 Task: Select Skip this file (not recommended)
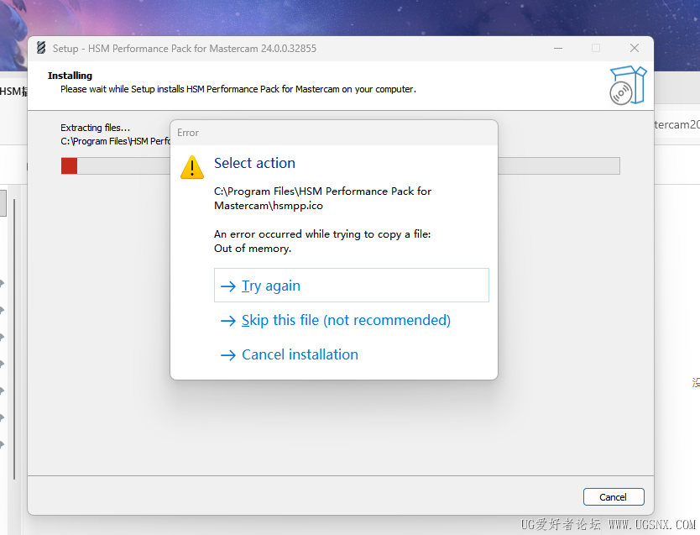[352, 320]
